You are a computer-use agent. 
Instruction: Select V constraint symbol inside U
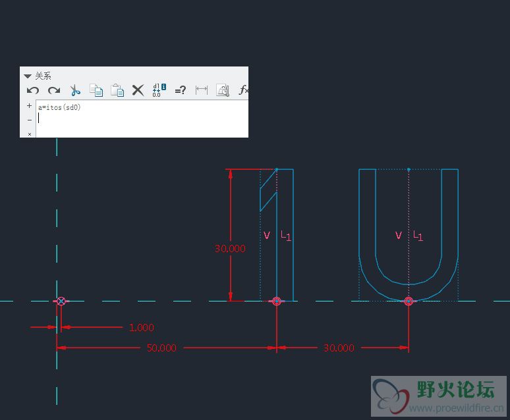(399, 235)
